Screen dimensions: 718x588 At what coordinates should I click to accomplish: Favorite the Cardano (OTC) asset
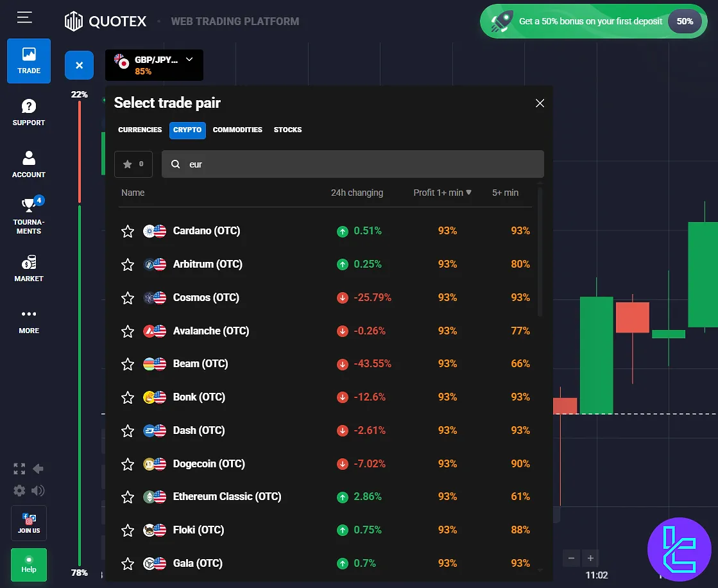tap(127, 231)
